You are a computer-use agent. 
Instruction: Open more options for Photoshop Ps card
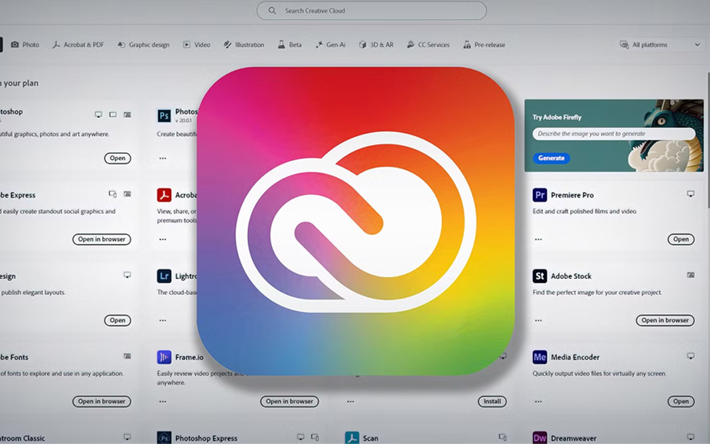(163, 158)
